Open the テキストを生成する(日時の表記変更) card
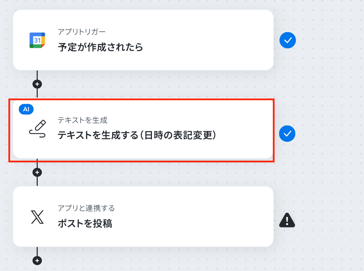The height and width of the screenshot is (271, 364). (x=143, y=129)
